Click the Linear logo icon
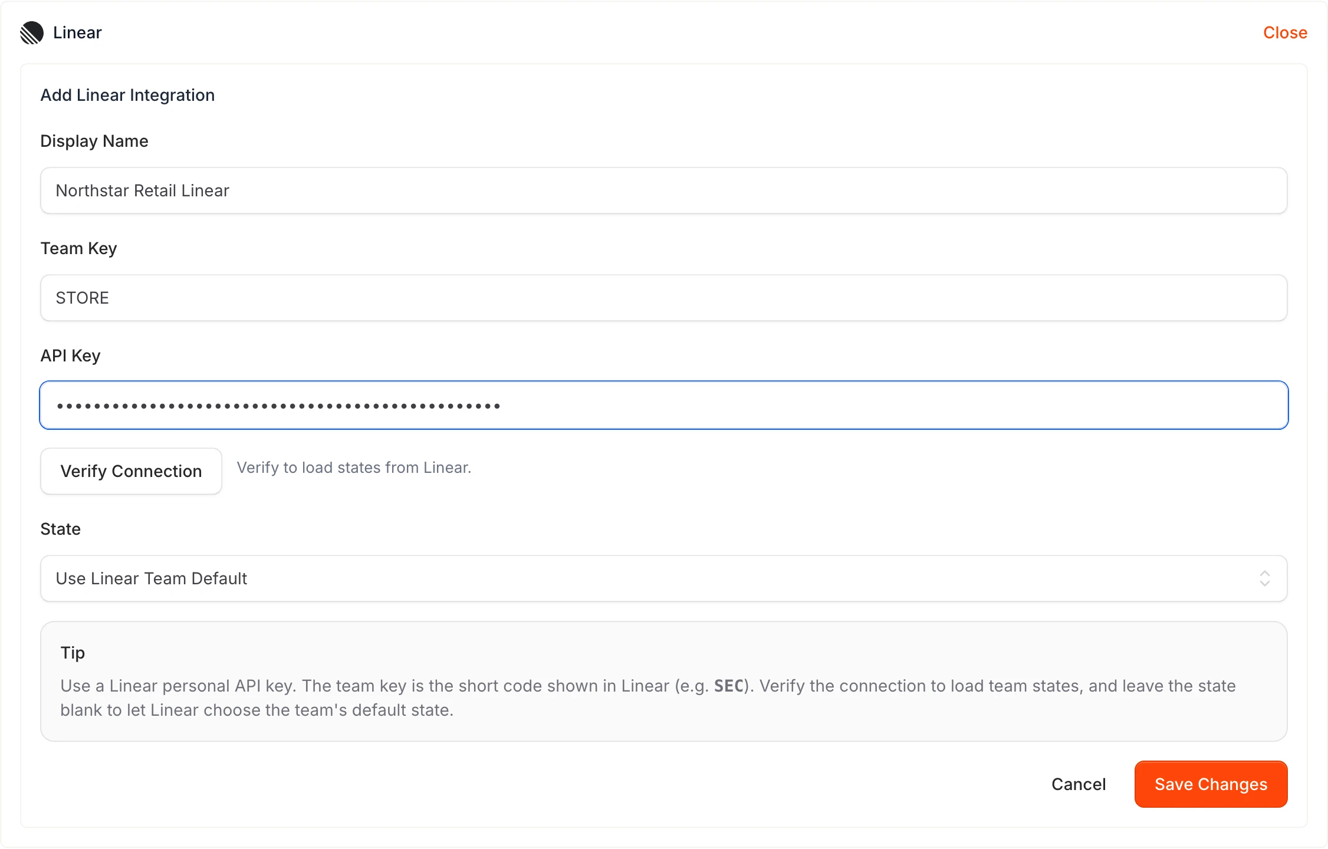1328x849 pixels. point(32,33)
